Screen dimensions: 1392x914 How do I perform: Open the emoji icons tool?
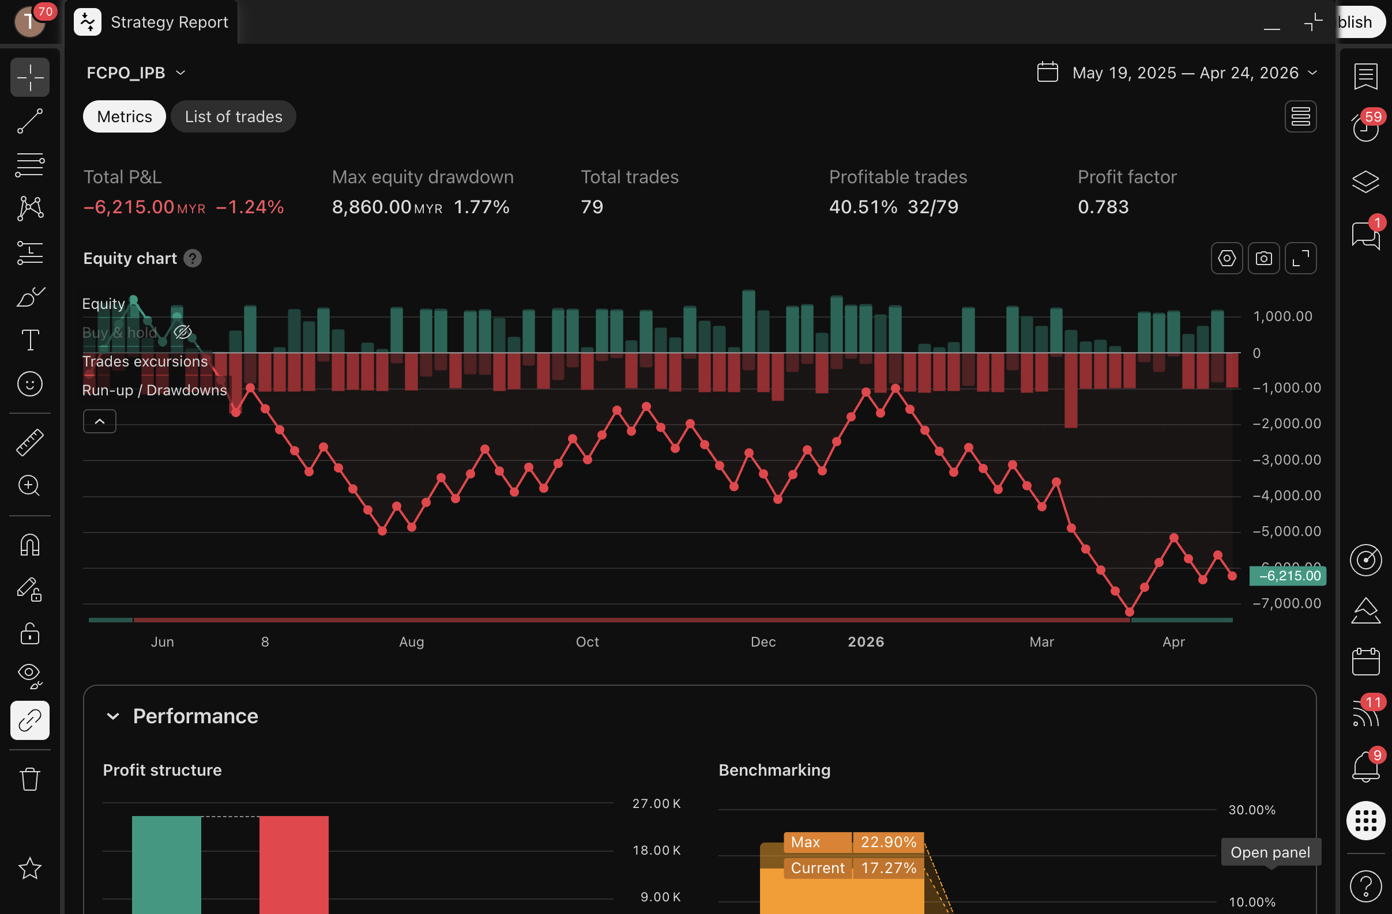click(x=30, y=384)
